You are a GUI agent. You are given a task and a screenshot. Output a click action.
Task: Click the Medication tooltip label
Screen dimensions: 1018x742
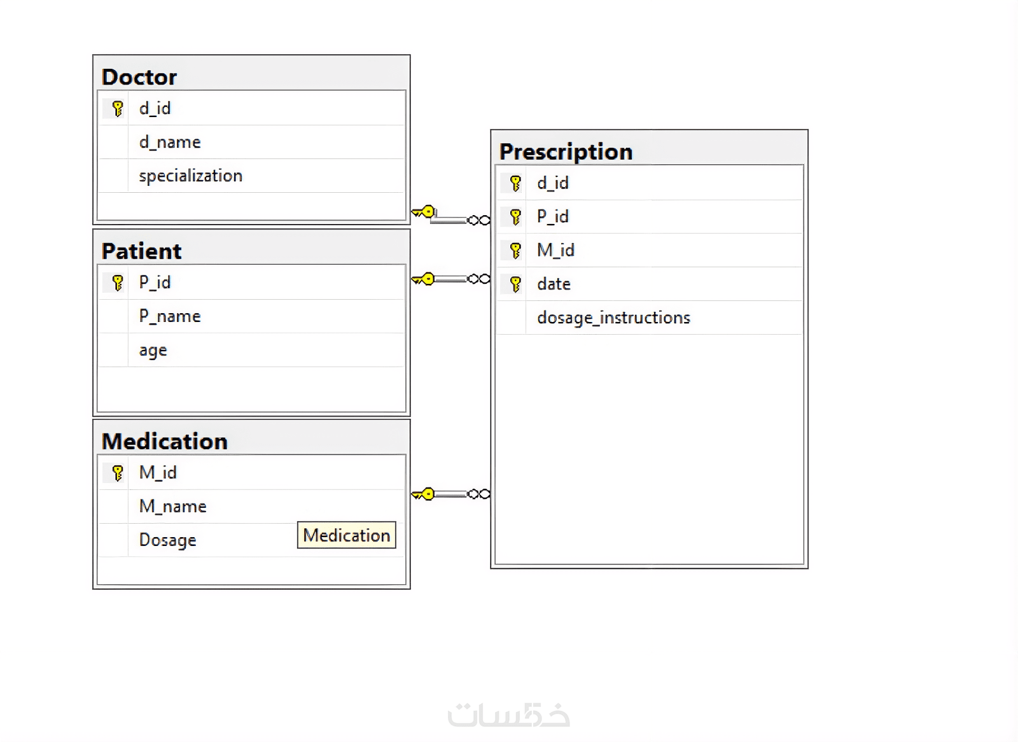tap(347, 535)
